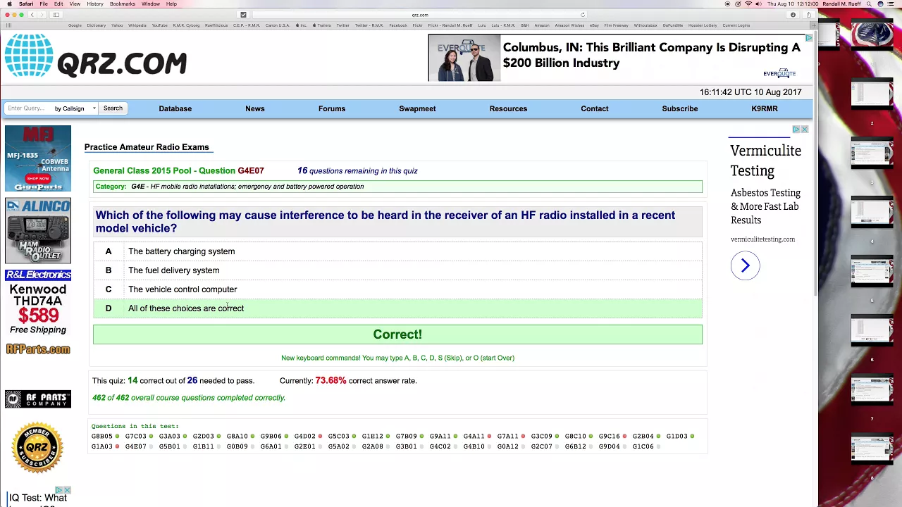Screen dimensions: 902x507
Task: Close the Vermiculite Testing ad
Action: pyautogui.click(x=804, y=130)
